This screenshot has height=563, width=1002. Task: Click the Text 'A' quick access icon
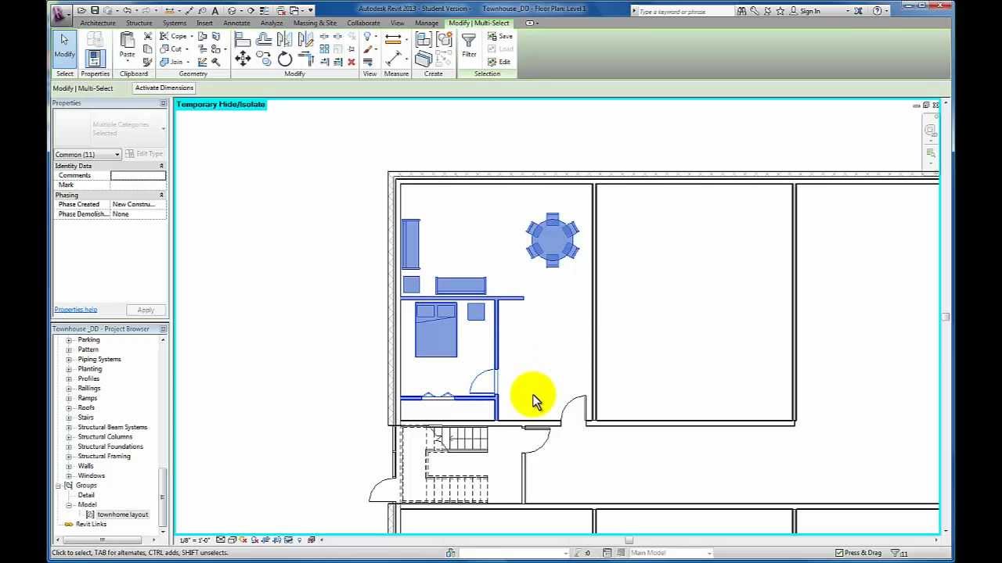(215, 11)
